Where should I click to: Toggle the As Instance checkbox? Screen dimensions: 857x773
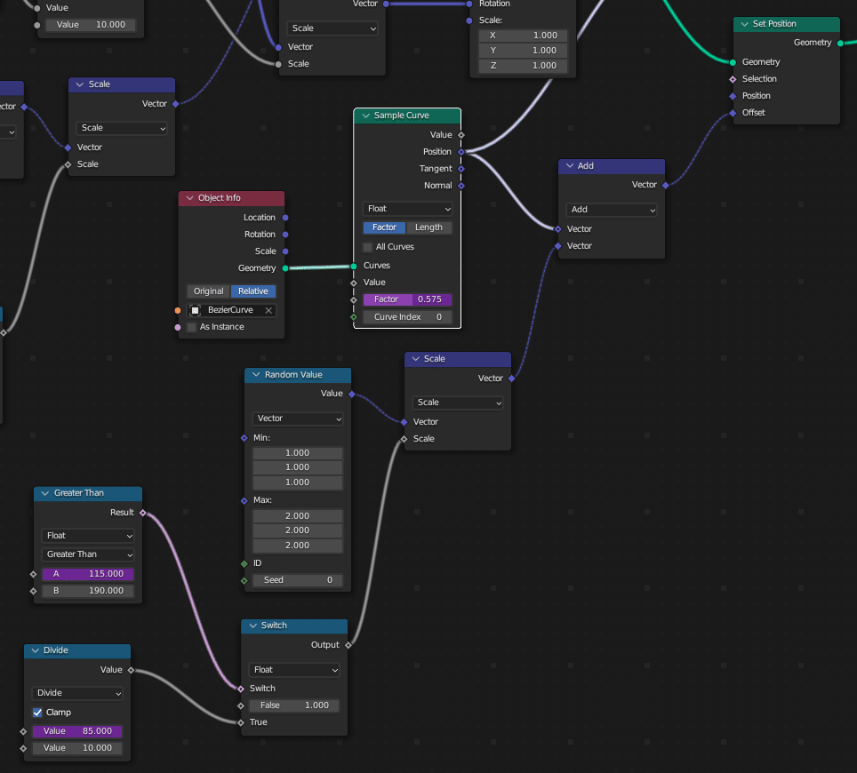pos(192,327)
